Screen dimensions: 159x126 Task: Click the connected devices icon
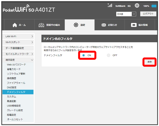41,25
